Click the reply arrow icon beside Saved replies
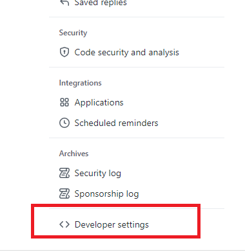Screen dimensions: 245x252 [64, 3]
